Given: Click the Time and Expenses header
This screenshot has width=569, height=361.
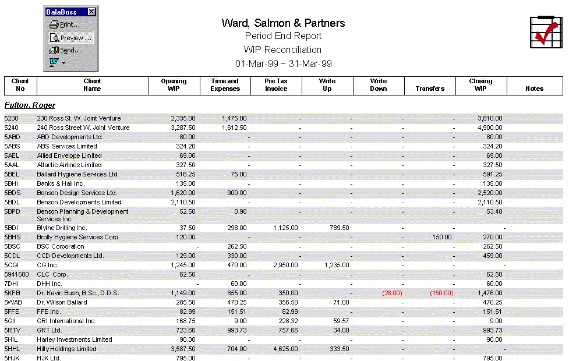Looking at the screenshot, I should [225, 85].
